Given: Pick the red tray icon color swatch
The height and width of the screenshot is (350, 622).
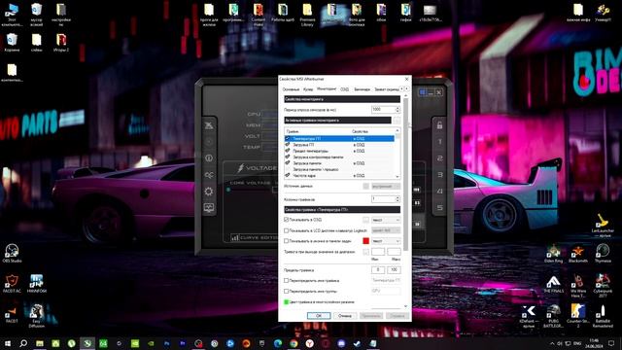Looking at the screenshot, I should tap(365, 241).
